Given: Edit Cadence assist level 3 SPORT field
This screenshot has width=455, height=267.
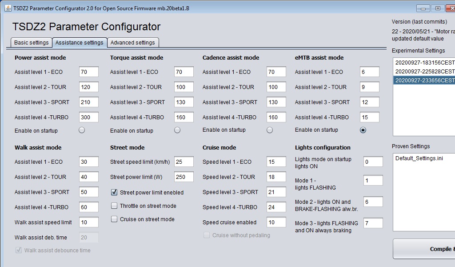Looking at the screenshot, I should point(276,102).
